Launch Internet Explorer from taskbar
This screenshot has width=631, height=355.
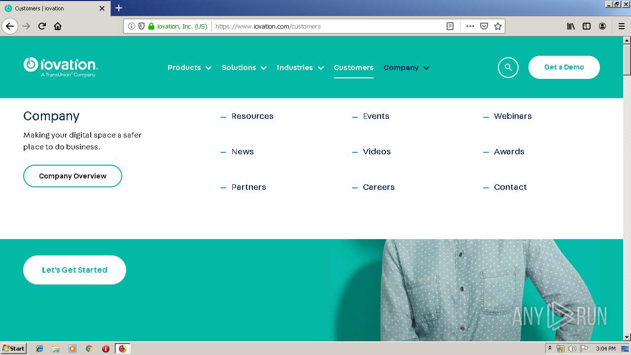click(x=39, y=349)
